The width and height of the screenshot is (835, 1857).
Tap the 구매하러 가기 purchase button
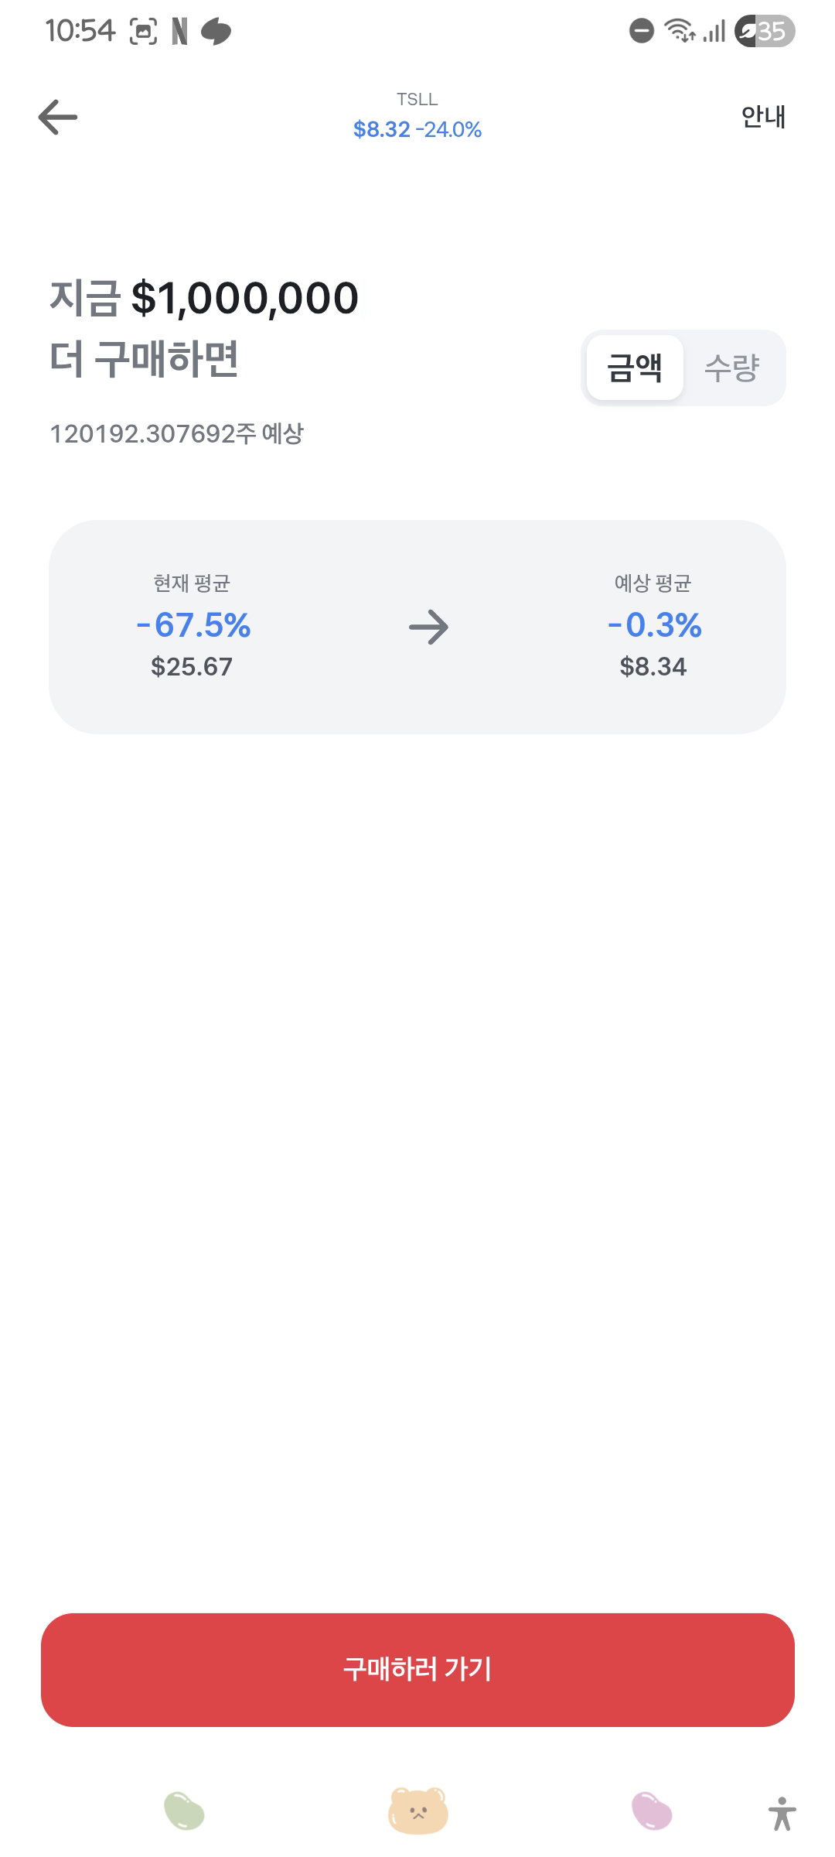coord(417,1670)
